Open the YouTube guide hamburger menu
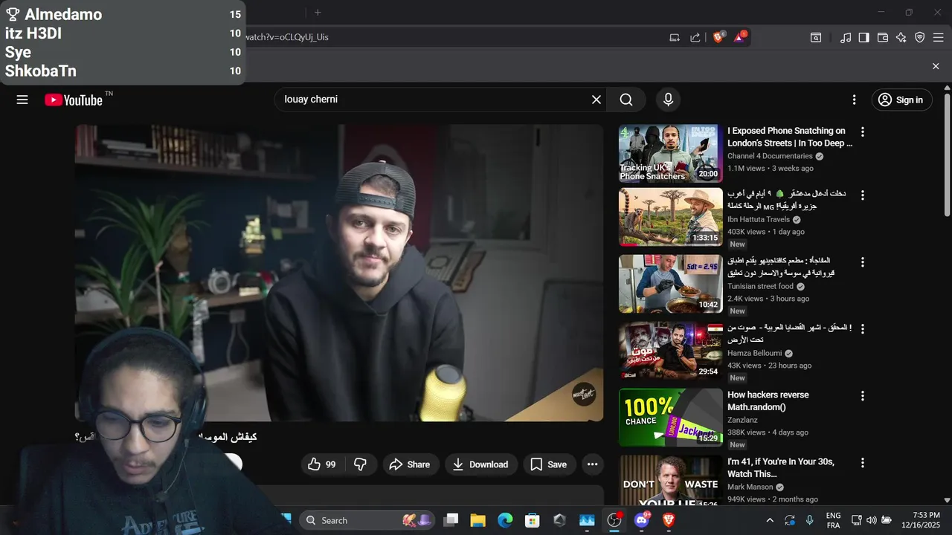 click(x=22, y=100)
